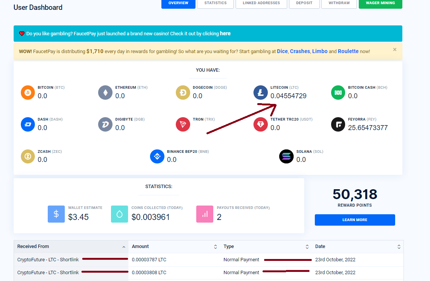Click the Tron red coin icon
Image resolution: width=430 pixels, height=281 pixels.
(x=183, y=124)
